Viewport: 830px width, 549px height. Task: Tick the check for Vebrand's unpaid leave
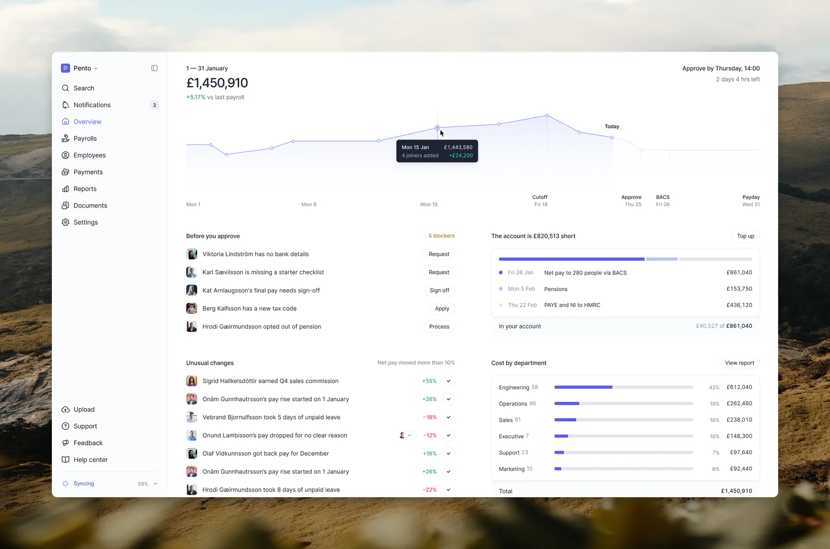tap(449, 417)
